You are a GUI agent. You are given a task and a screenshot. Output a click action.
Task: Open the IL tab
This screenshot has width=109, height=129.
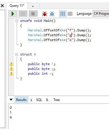tap(47, 100)
